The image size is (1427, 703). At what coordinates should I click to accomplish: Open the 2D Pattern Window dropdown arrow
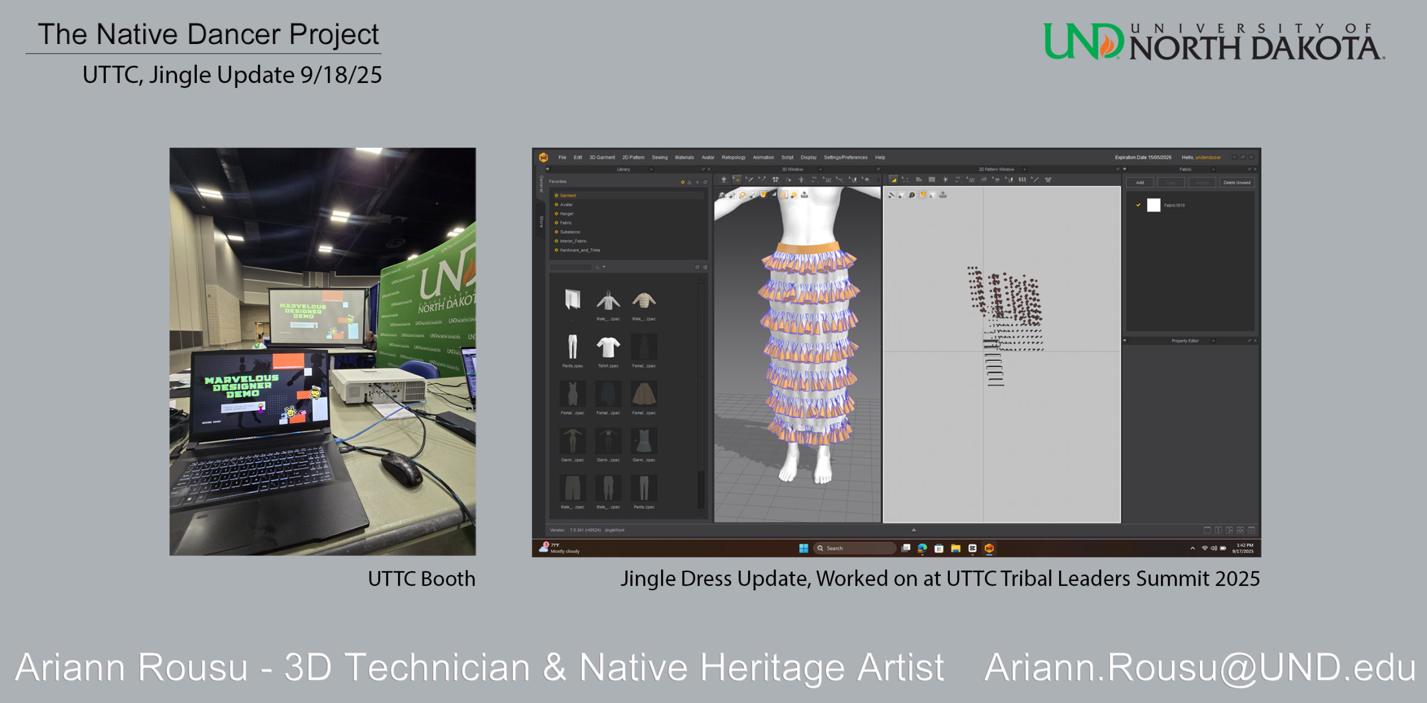(1025, 169)
